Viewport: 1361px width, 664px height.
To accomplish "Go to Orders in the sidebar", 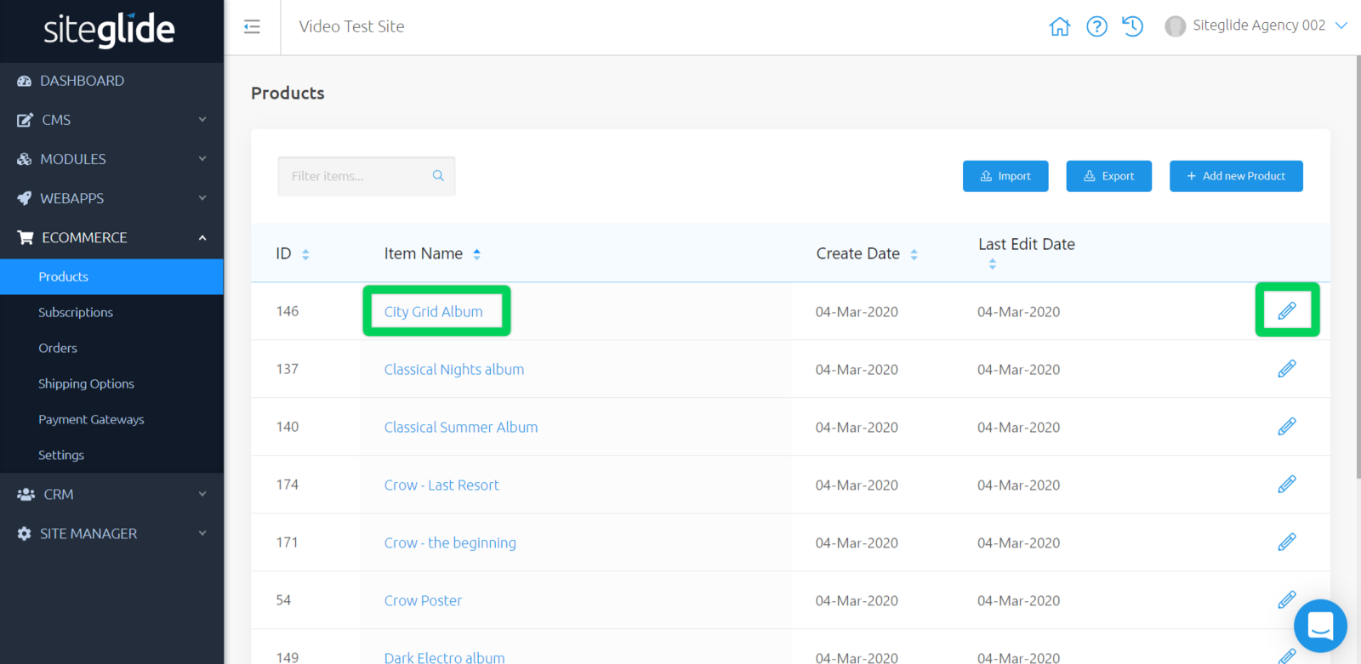I will 58,349.
